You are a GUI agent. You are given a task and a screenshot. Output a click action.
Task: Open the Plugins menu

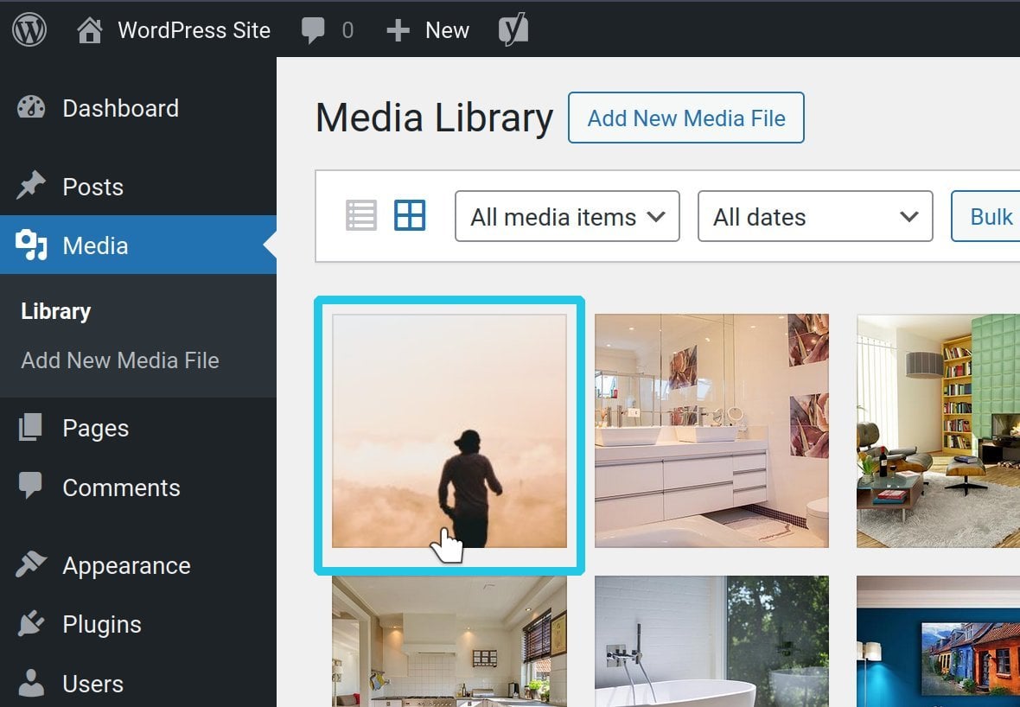tap(101, 624)
